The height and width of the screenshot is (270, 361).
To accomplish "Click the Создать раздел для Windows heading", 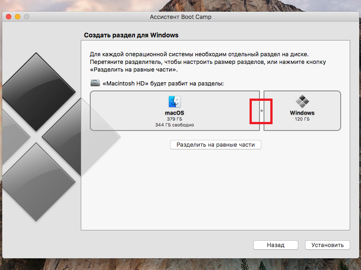I will coord(131,35).
